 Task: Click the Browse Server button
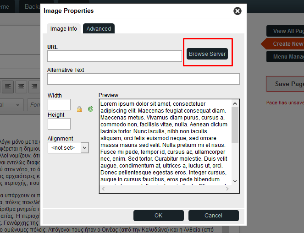207,54
